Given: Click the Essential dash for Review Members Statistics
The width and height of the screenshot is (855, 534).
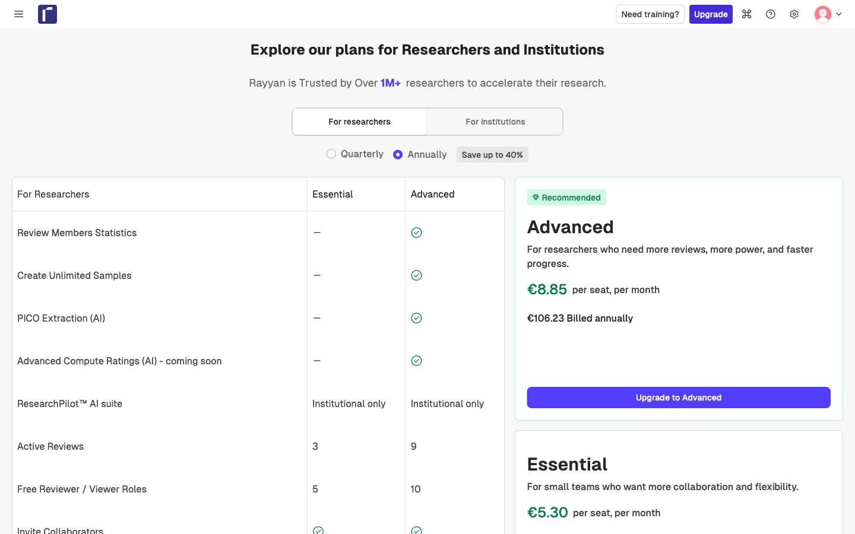Looking at the screenshot, I should click(x=317, y=233).
